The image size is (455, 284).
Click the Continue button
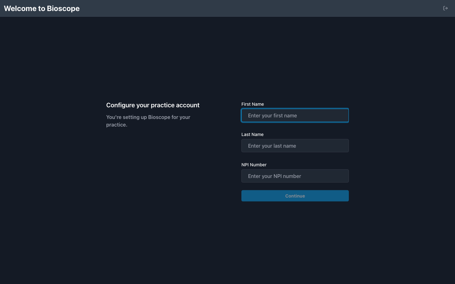[x=295, y=196]
